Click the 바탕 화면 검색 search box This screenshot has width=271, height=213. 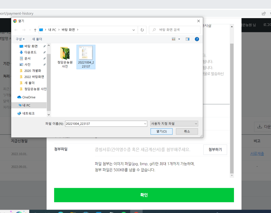(175, 30)
